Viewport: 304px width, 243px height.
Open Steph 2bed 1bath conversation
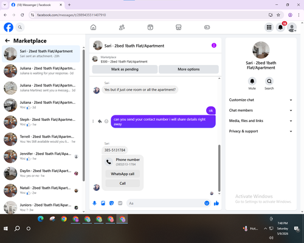(41, 122)
